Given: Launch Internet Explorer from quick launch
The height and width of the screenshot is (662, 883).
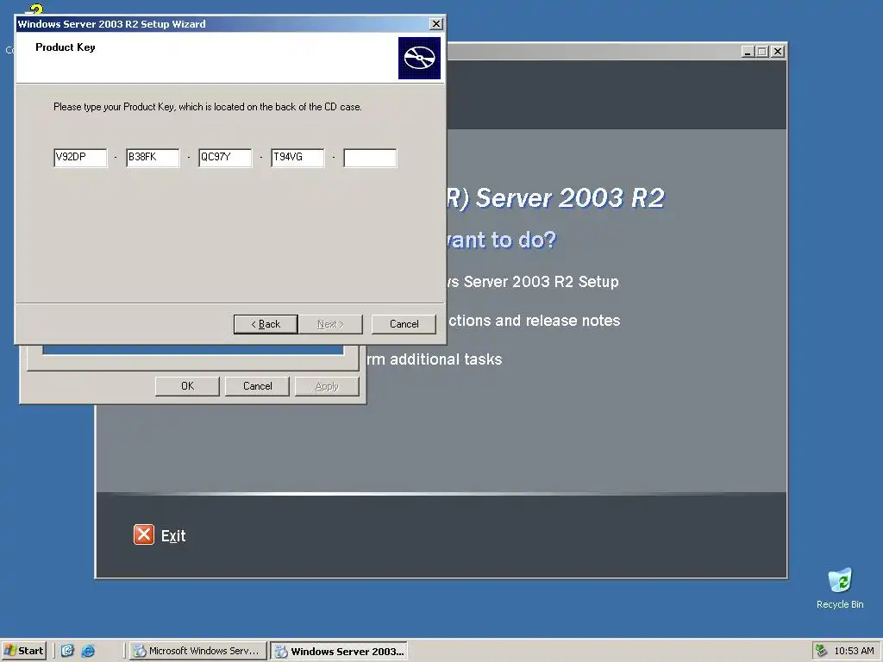Looking at the screenshot, I should [89, 651].
